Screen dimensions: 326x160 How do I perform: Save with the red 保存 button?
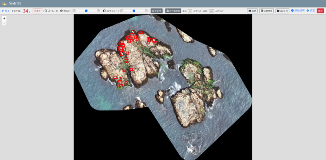(320, 11)
